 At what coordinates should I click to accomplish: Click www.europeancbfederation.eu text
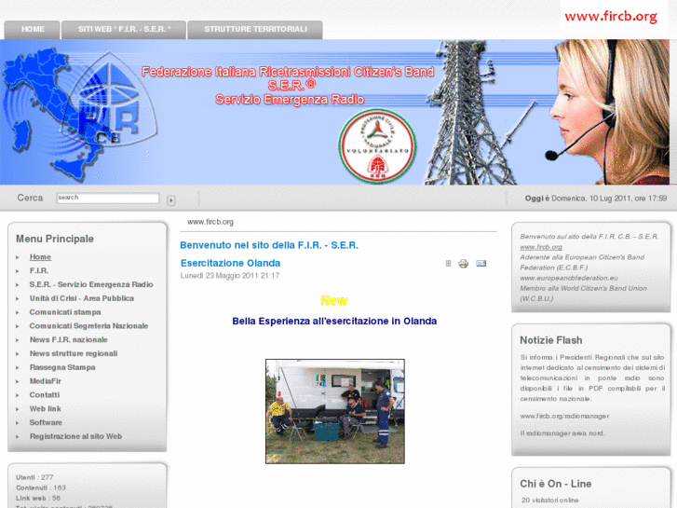click(x=569, y=278)
